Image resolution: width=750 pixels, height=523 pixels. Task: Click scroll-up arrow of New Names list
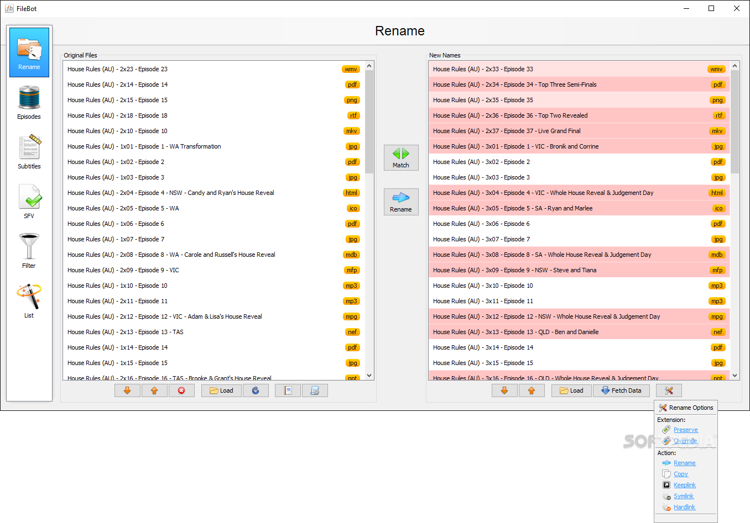[735, 66]
